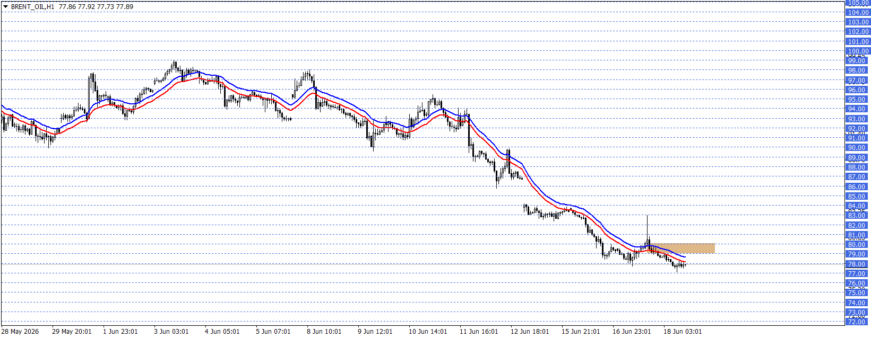Click the 104.00 price label
This screenshot has width=871, height=338.
[858, 13]
